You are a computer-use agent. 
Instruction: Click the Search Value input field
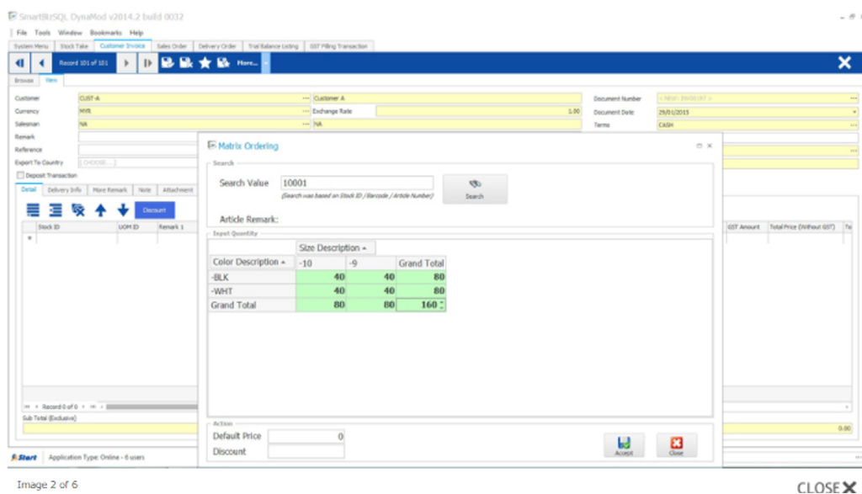[x=357, y=183]
